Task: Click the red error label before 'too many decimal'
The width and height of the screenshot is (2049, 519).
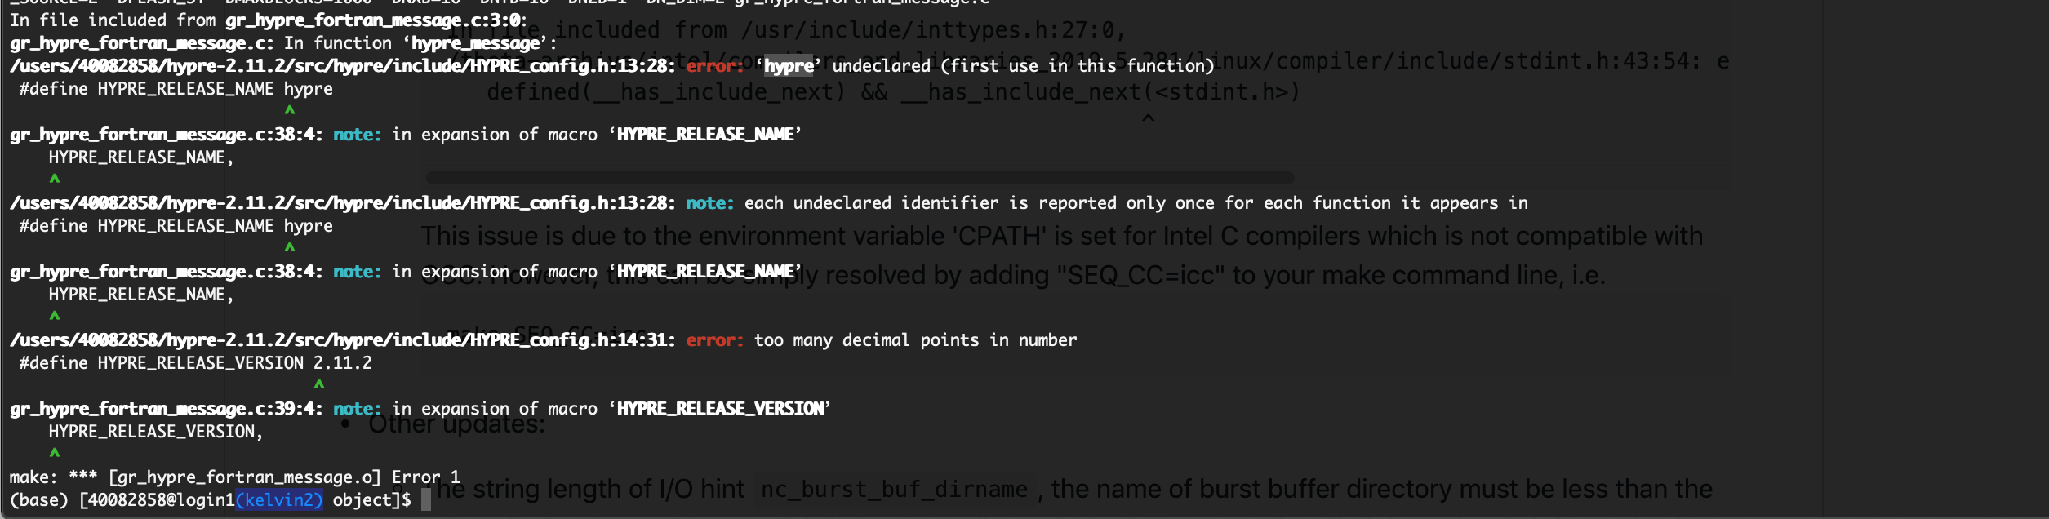Action: [714, 340]
